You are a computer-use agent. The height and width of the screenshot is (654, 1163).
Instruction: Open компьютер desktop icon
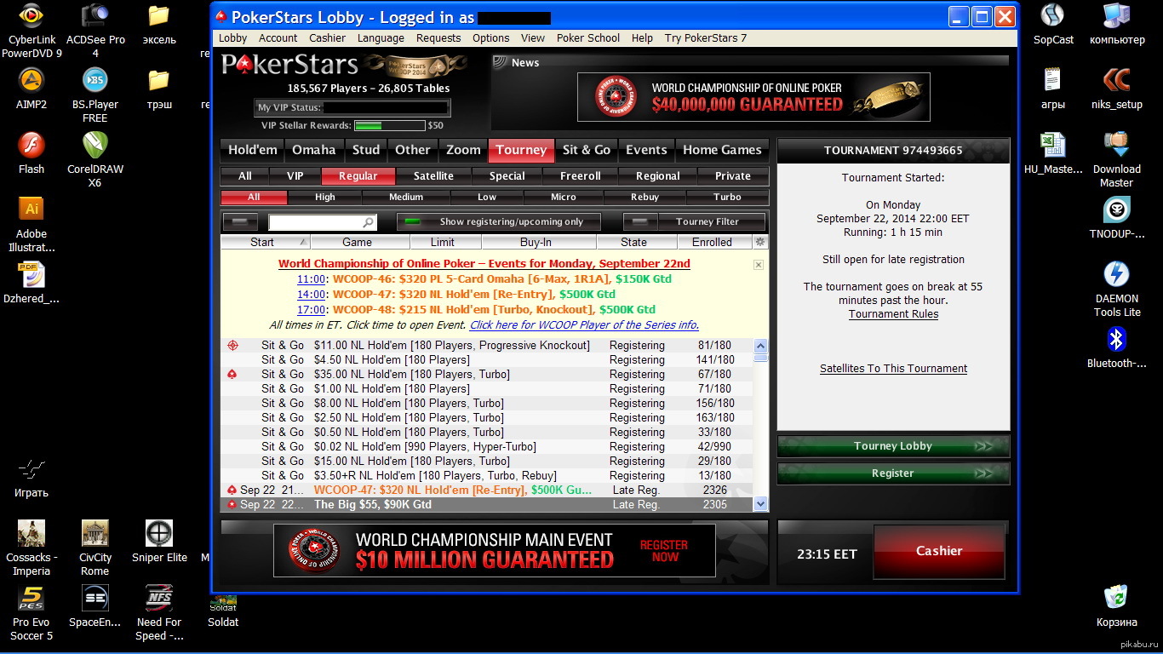(1117, 16)
